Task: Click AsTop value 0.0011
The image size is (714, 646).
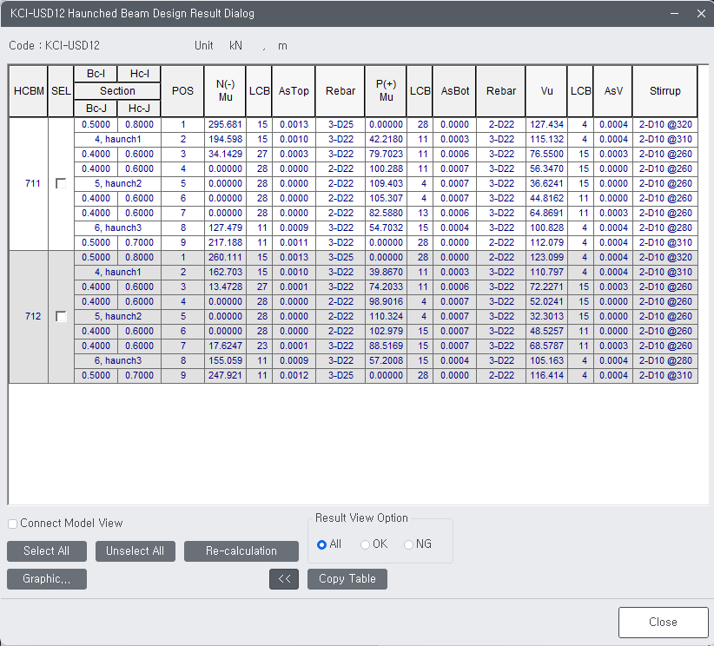Action: coord(294,242)
